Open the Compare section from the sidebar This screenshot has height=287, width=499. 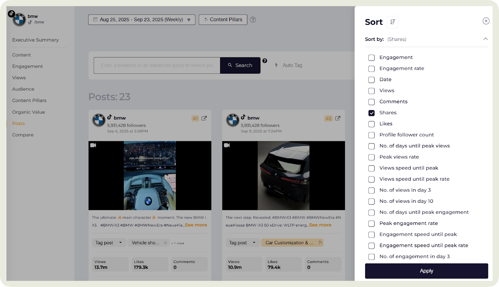(x=22, y=134)
